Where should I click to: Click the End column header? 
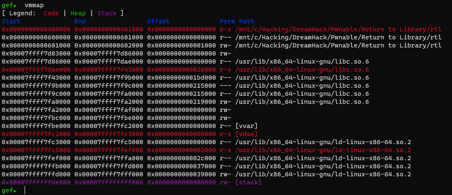coord(80,21)
